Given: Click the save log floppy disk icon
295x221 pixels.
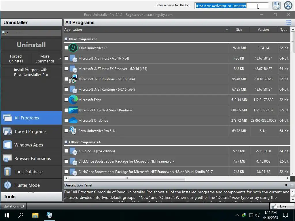Looking at the screenshot, I should coord(276,5).
